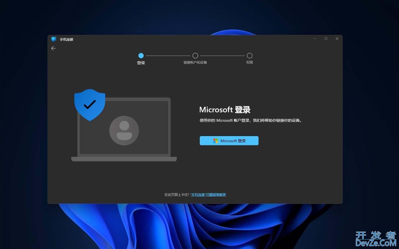Click the Microsoft 登录 heading
Viewport: 399px width, 249px height.
[x=225, y=110]
